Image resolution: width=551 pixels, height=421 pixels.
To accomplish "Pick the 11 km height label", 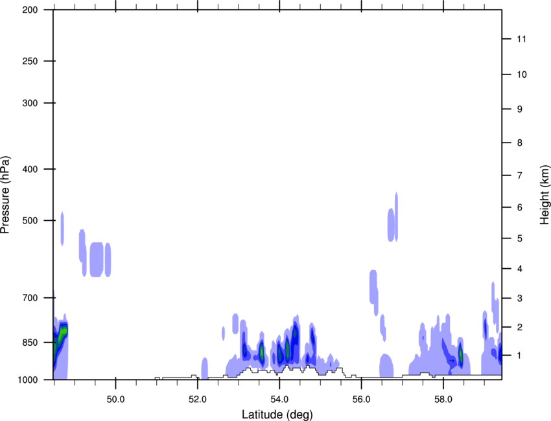I will [x=521, y=39].
